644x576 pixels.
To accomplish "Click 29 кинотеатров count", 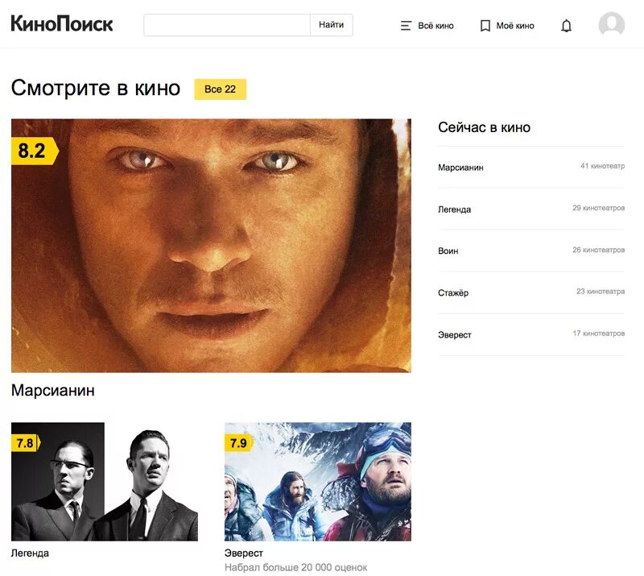I will 599,208.
